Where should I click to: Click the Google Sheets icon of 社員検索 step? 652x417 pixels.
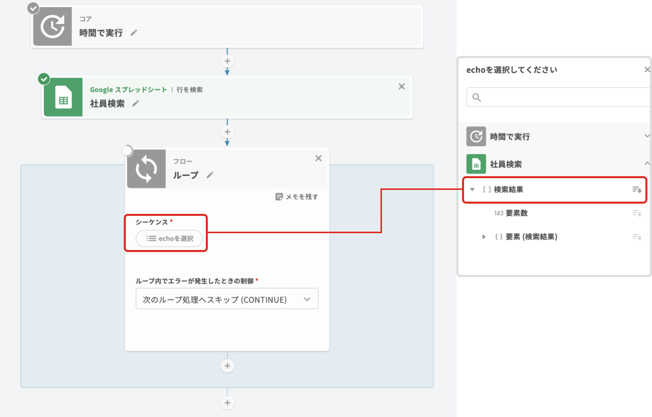point(63,97)
